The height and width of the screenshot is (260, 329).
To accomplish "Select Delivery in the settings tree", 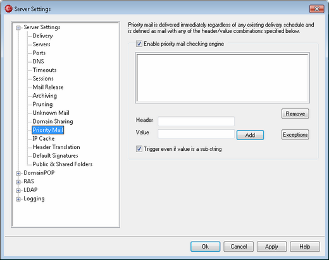I will click(42, 36).
